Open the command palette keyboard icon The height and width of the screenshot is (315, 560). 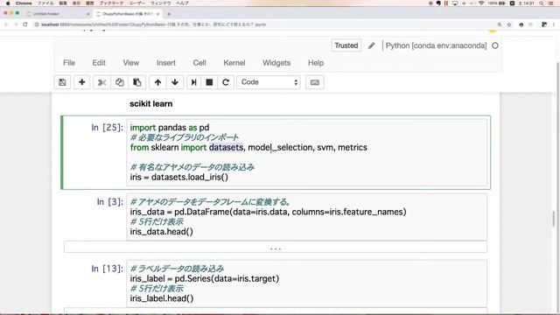tap(315, 82)
